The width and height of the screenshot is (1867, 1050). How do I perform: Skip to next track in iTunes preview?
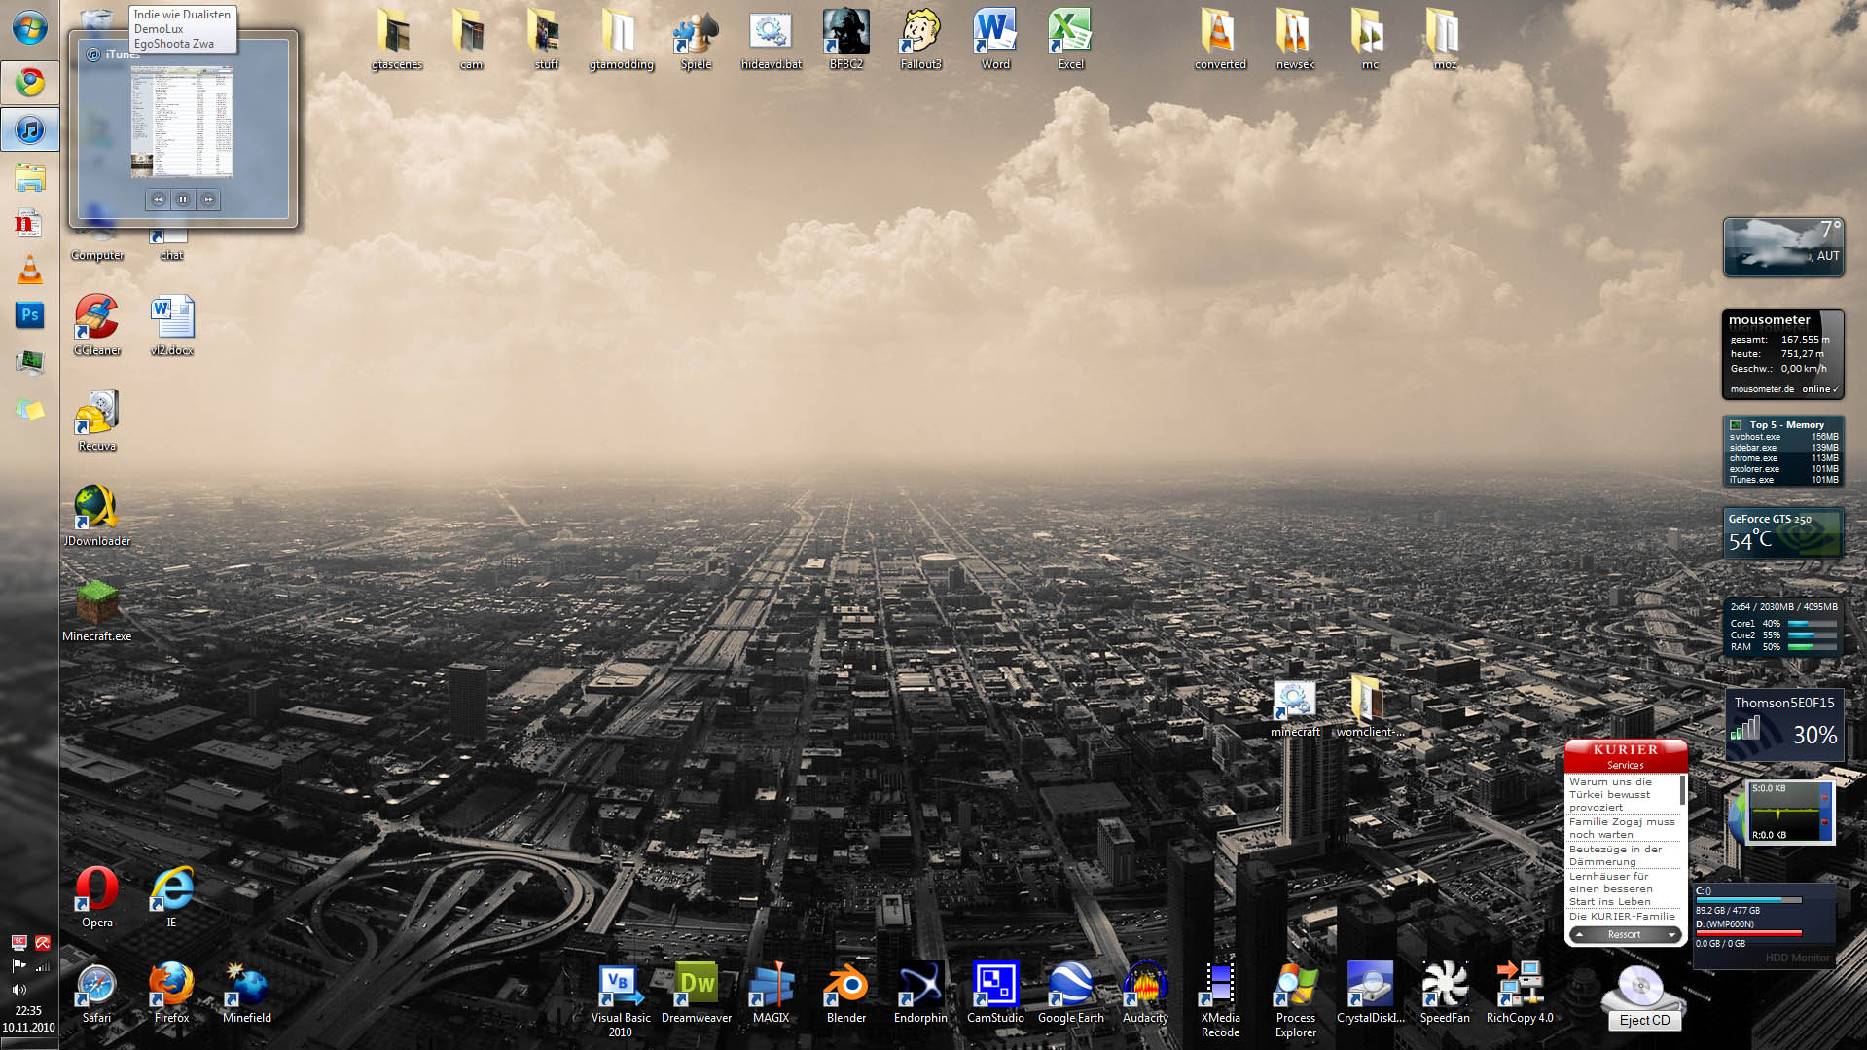(208, 199)
